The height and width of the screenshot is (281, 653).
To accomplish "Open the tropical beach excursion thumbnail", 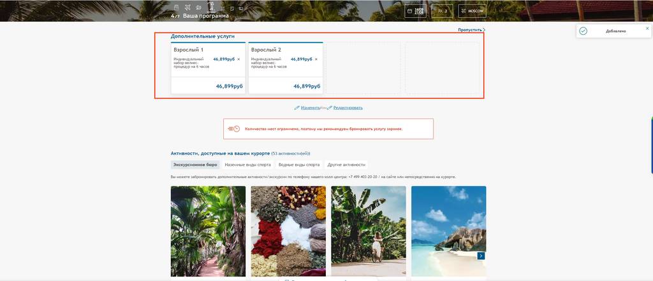I will tap(448, 231).
